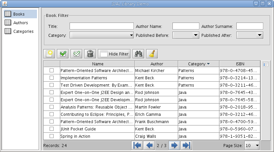Click the Hide Filter button

114,54
